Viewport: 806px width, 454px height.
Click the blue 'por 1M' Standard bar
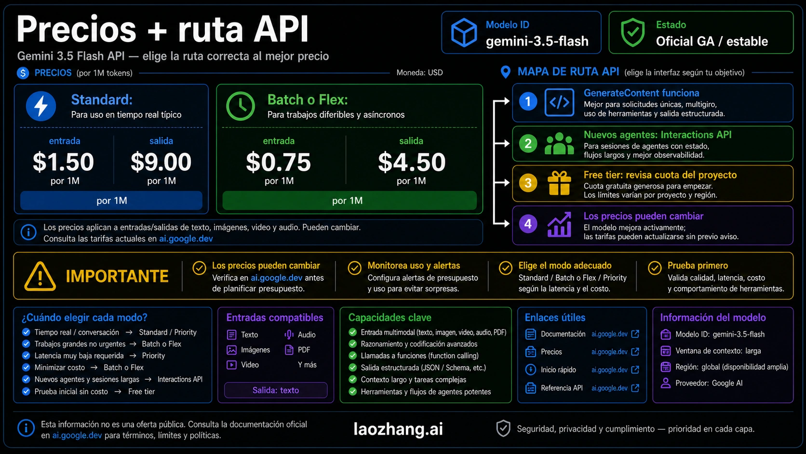(111, 201)
